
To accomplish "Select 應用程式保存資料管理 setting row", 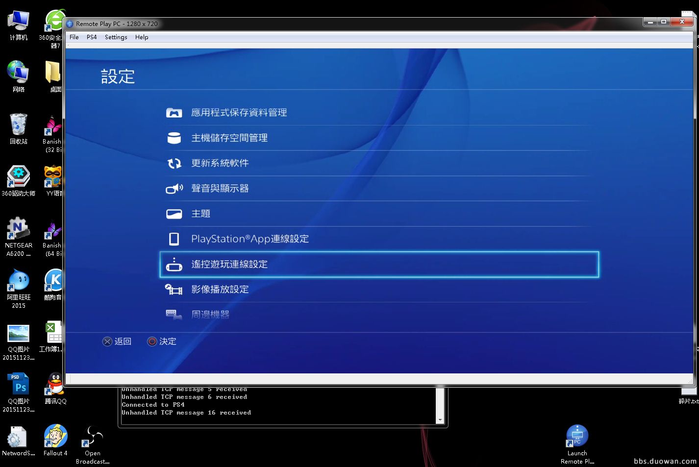I will [379, 113].
